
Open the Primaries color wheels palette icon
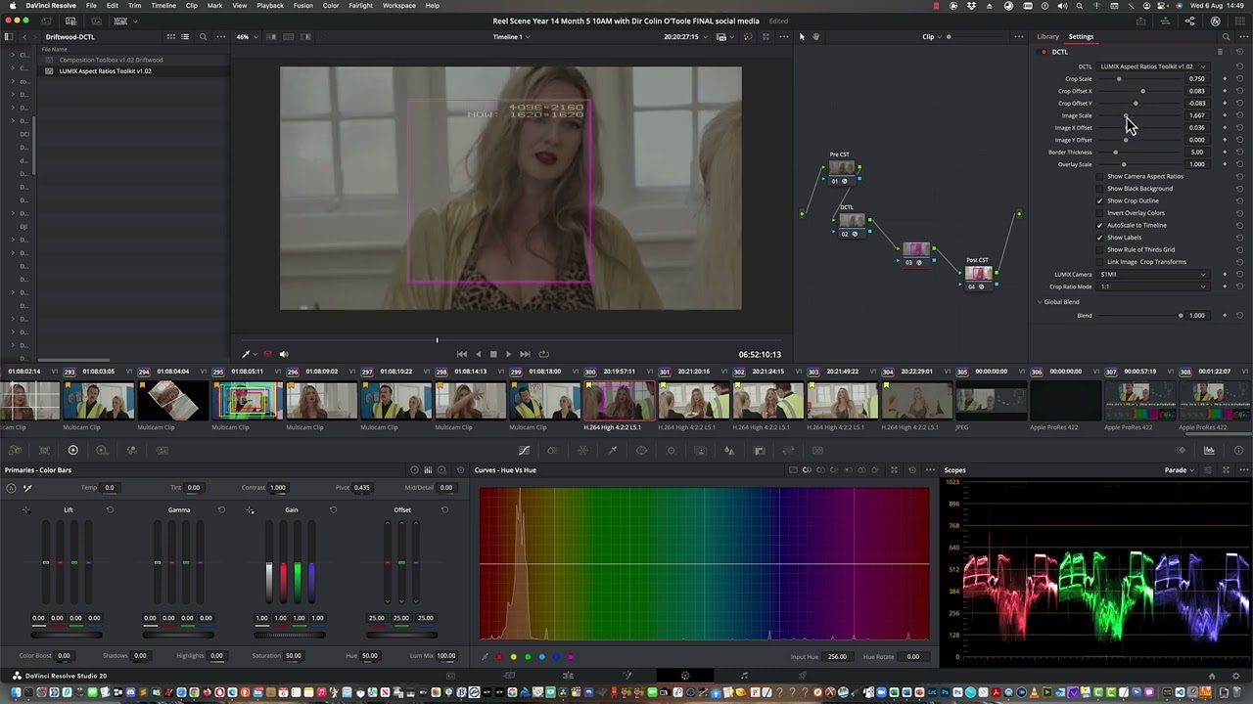(72, 450)
